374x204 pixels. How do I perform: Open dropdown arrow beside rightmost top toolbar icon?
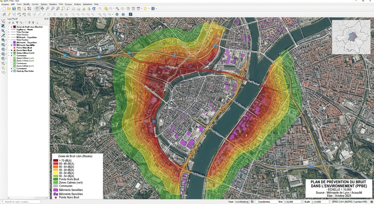point(156,9)
